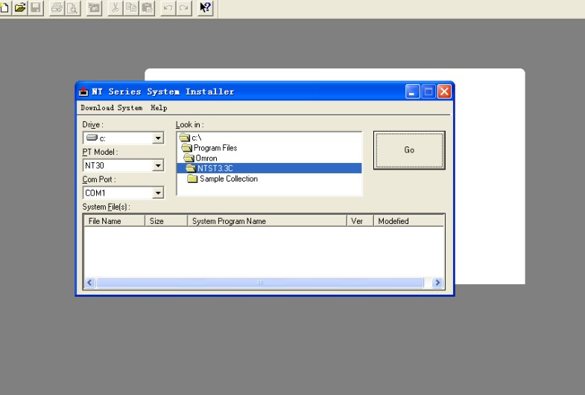Click the Paste clipboard toolbar icon
The height and width of the screenshot is (395, 585).
[x=147, y=8]
